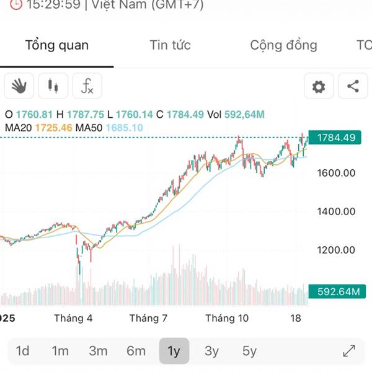The width and height of the screenshot is (372, 372).
Task: Select the 3m time range
Action: coord(98,351)
